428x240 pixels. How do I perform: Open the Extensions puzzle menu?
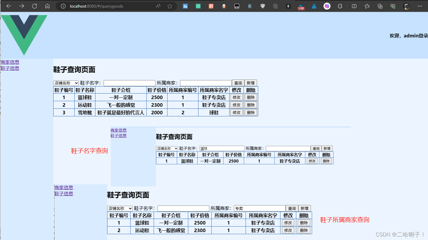340,6
